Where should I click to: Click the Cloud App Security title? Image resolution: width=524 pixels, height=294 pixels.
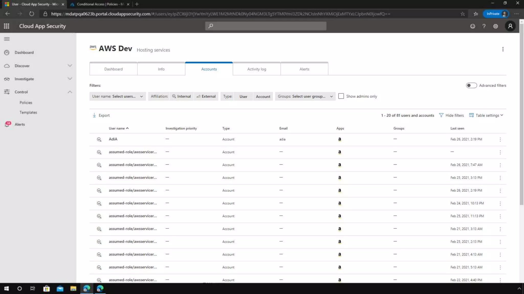42,26
